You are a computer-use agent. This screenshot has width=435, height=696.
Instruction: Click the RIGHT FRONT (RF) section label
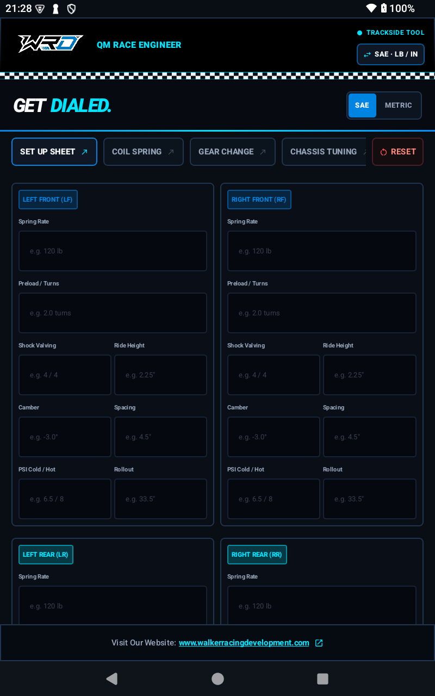(x=259, y=200)
